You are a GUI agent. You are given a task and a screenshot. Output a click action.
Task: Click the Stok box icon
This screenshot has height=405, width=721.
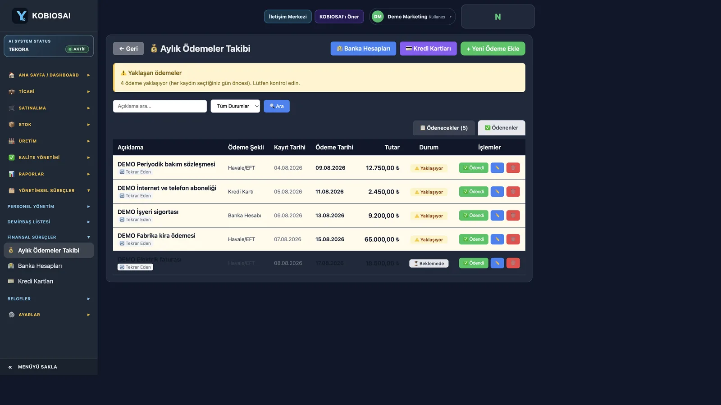(12, 125)
